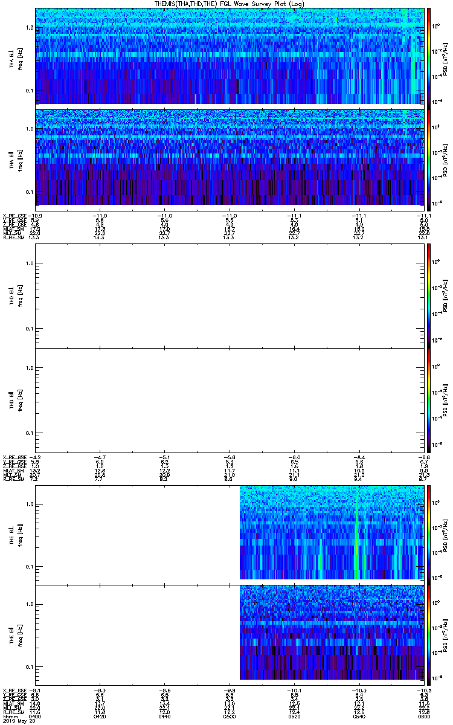453x725 pixels.
Task: Click the THEMIS FGL Wave Survey Plot title
Action: coord(229,4)
